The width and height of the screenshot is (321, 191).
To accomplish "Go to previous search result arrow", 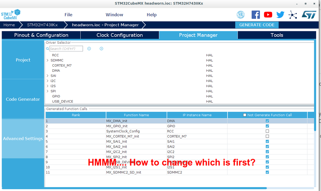I will [x=89, y=49].
